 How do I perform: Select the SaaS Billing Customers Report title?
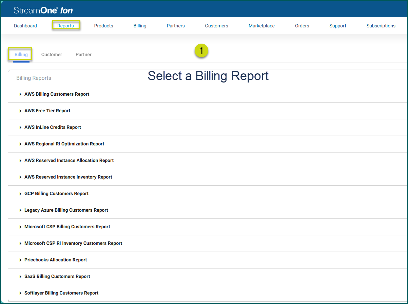(57, 276)
